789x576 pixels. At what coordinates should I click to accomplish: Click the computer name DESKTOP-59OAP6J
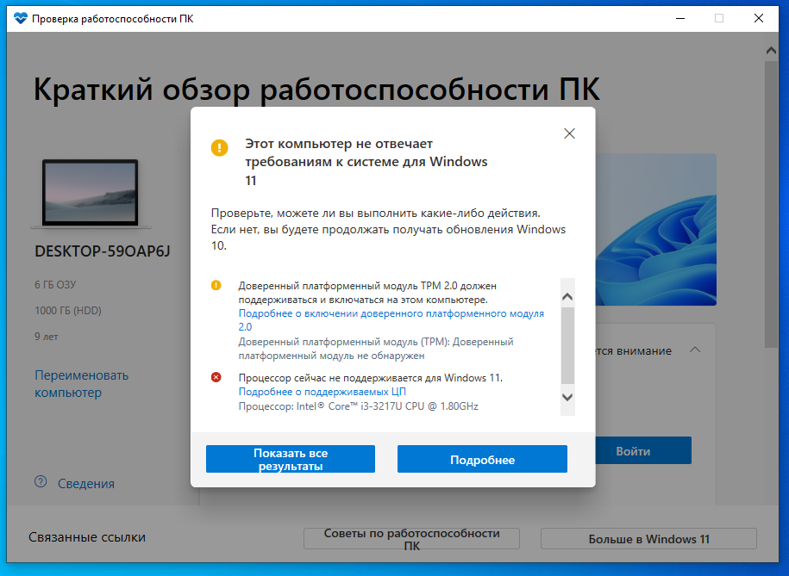click(x=103, y=251)
